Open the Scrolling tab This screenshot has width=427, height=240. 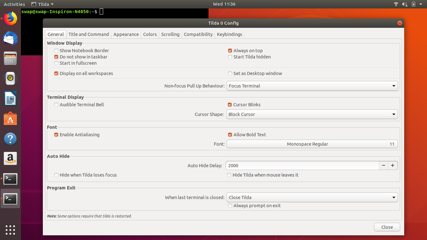170,34
